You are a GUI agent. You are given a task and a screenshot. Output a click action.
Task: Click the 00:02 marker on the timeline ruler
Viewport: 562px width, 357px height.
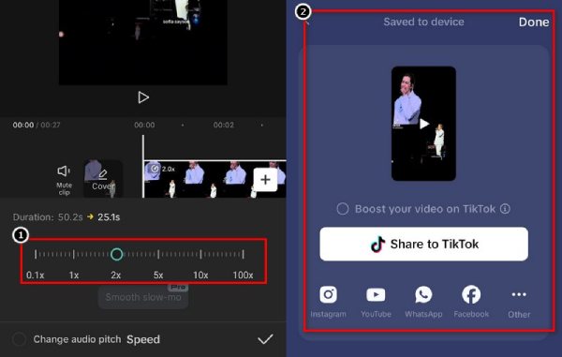(224, 125)
